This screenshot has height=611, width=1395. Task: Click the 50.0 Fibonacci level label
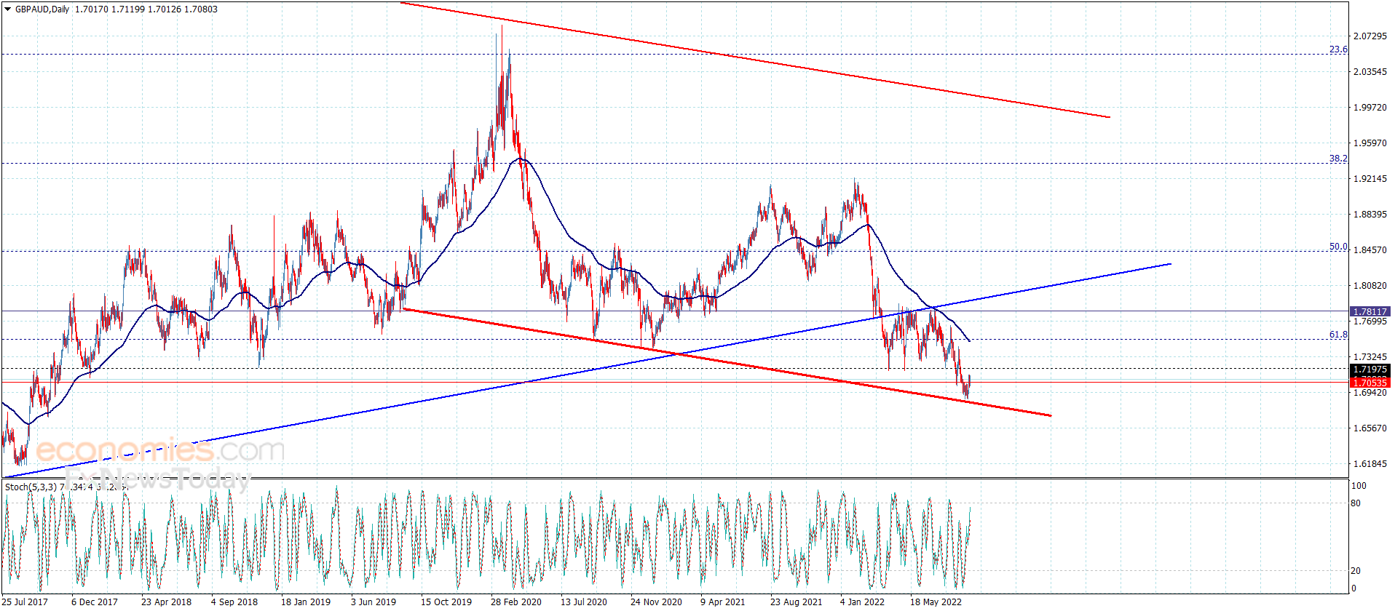pyautogui.click(x=1338, y=247)
